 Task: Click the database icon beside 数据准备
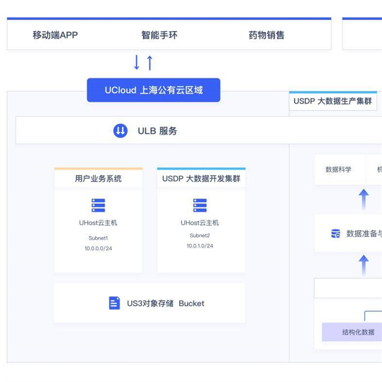[336, 233]
